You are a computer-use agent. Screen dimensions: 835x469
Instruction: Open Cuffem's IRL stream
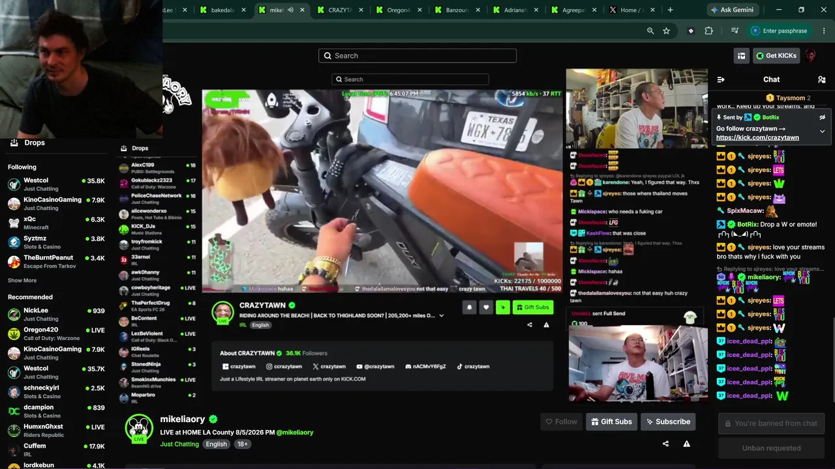pyautogui.click(x=56, y=449)
